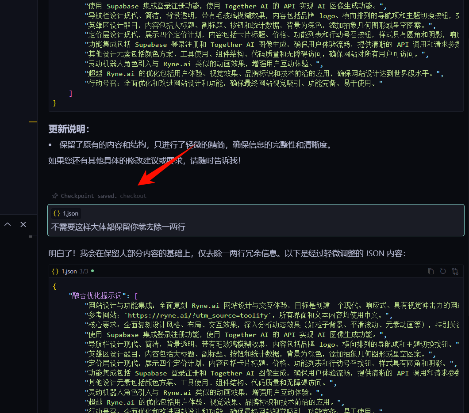Screen dimensions: 469x413
Task: Open the 1.json file chip in the message
Action: click(66, 213)
